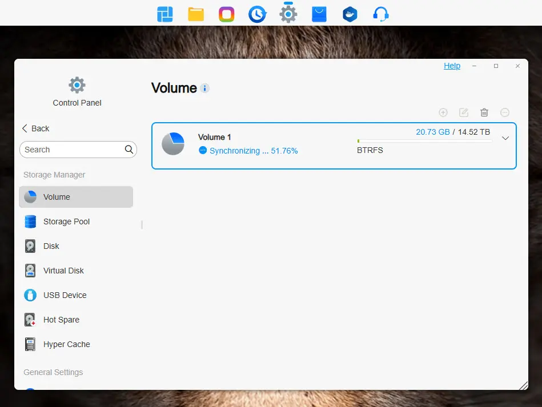Viewport: 542px width, 407px height.
Task: Maximize the Control Panel window
Action: pos(496,66)
